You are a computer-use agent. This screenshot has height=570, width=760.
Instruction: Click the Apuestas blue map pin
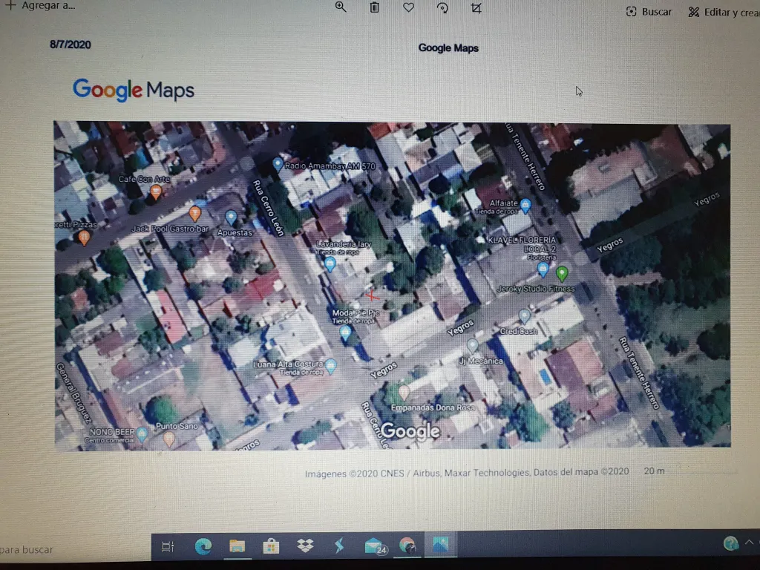[x=232, y=217]
